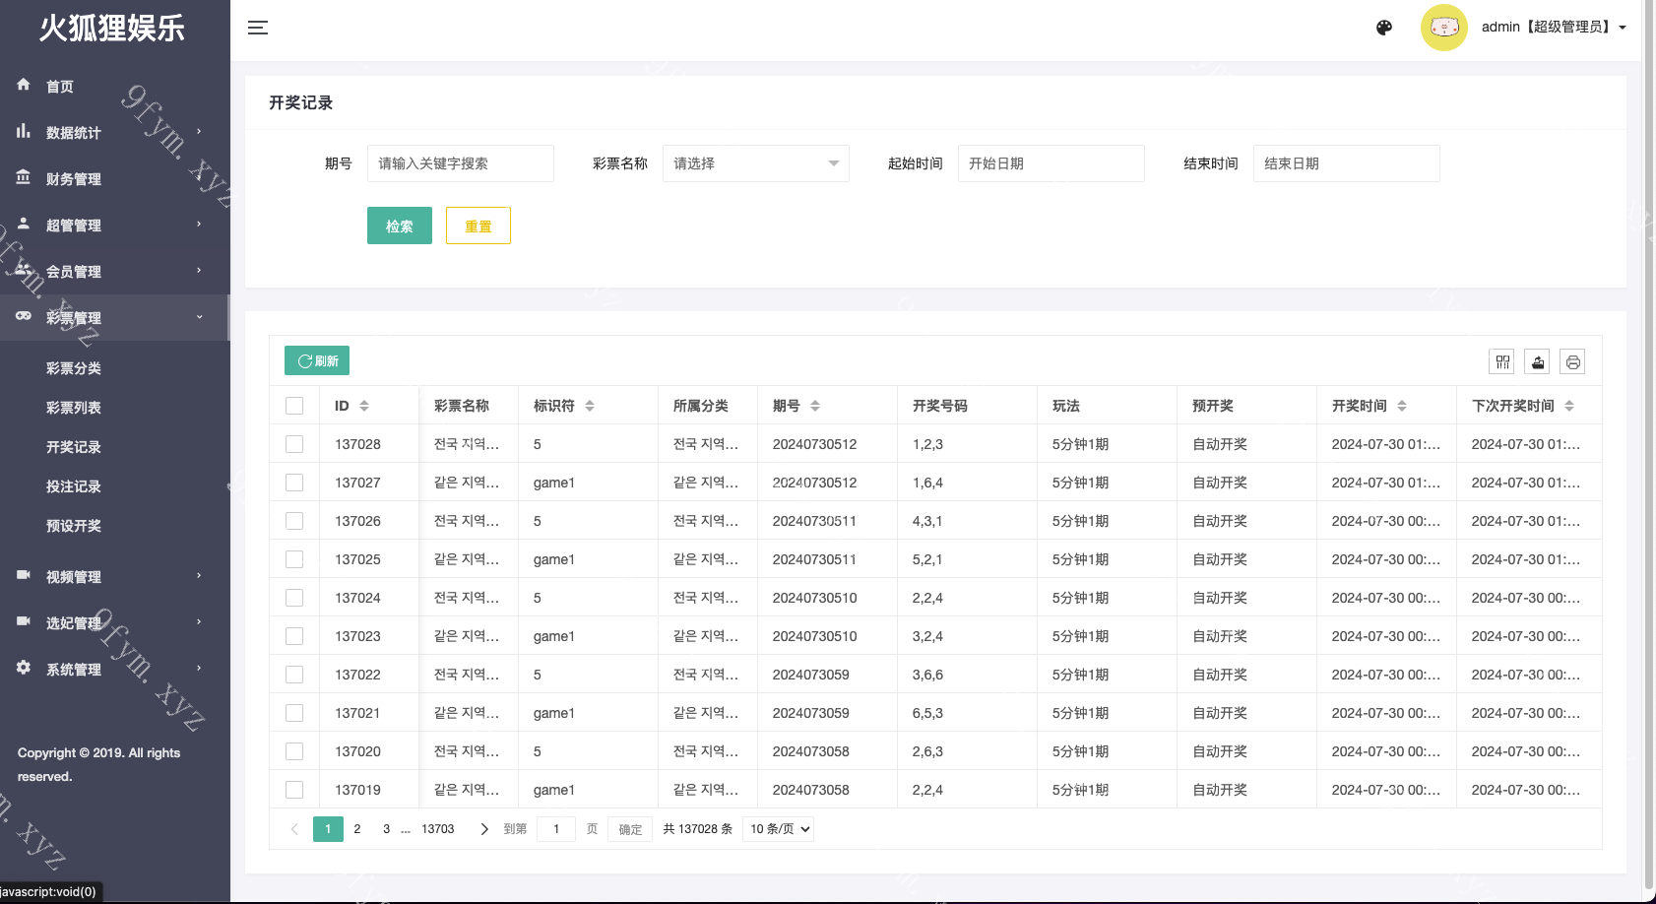
Task: Check the row with ID 137024
Action: (x=294, y=598)
